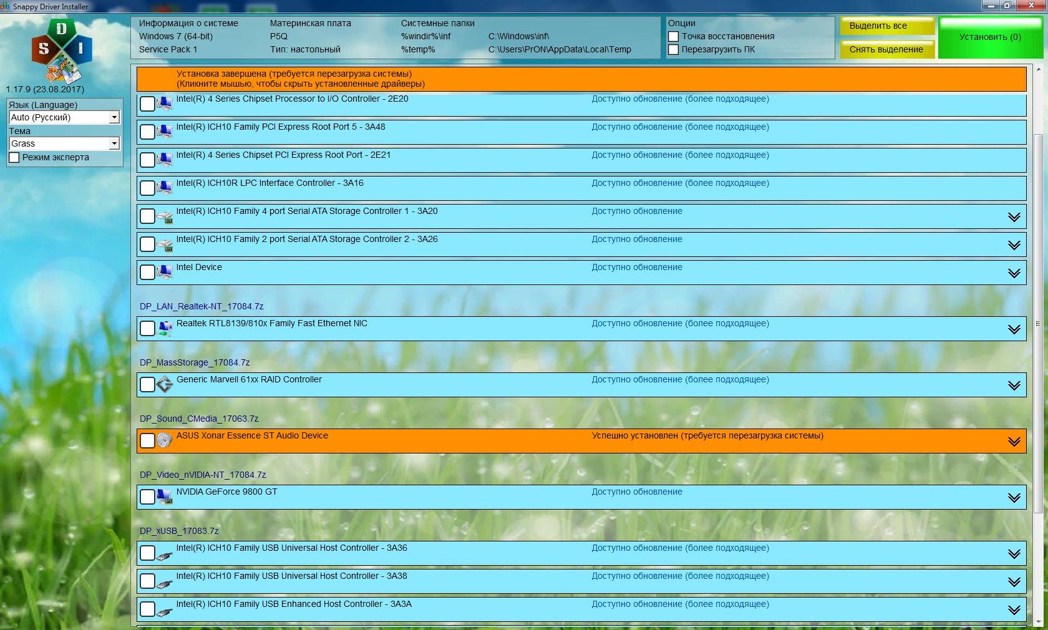This screenshot has height=630, width=1048.
Task: Click the Опции panel heading
Action: tap(682, 23)
